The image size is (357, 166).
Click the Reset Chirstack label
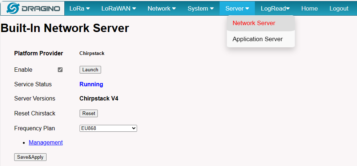click(x=35, y=113)
